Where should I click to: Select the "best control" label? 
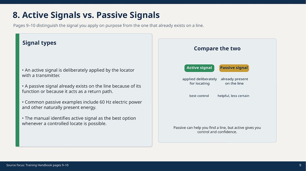pyautogui.click(x=199, y=96)
